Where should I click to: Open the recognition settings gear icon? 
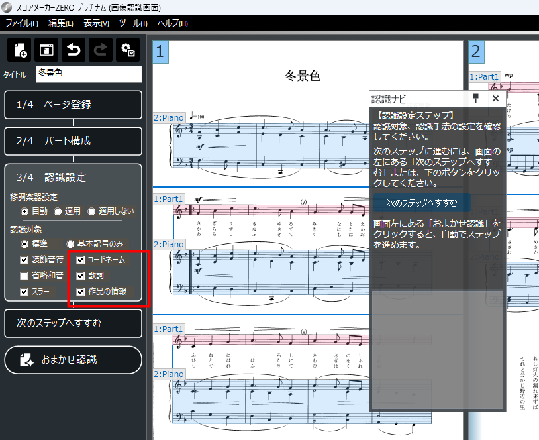(x=128, y=50)
